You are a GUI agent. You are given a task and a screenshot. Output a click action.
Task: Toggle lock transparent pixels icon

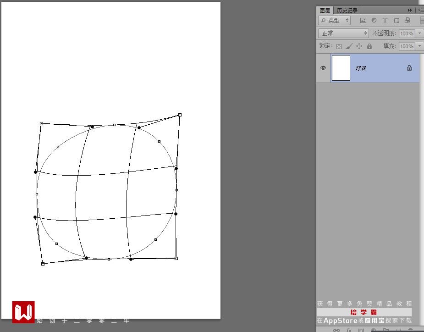pyautogui.click(x=339, y=46)
